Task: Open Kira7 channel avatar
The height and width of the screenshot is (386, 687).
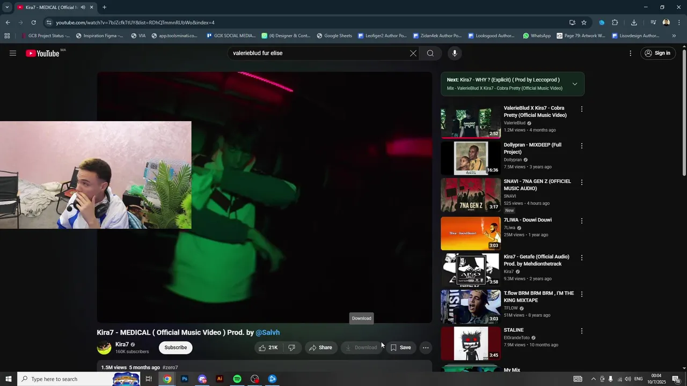Action: pyautogui.click(x=104, y=347)
